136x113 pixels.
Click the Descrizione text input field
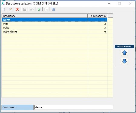(x=74, y=107)
